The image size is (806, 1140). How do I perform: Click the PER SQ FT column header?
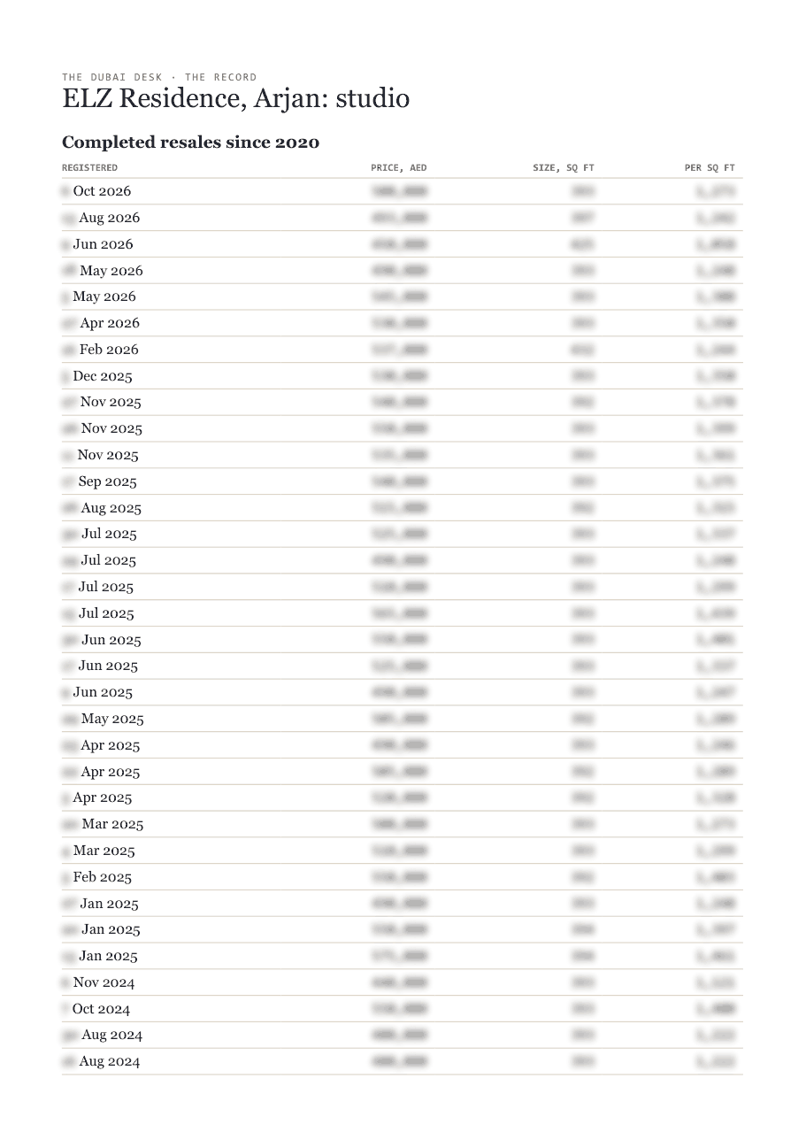pos(710,167)
